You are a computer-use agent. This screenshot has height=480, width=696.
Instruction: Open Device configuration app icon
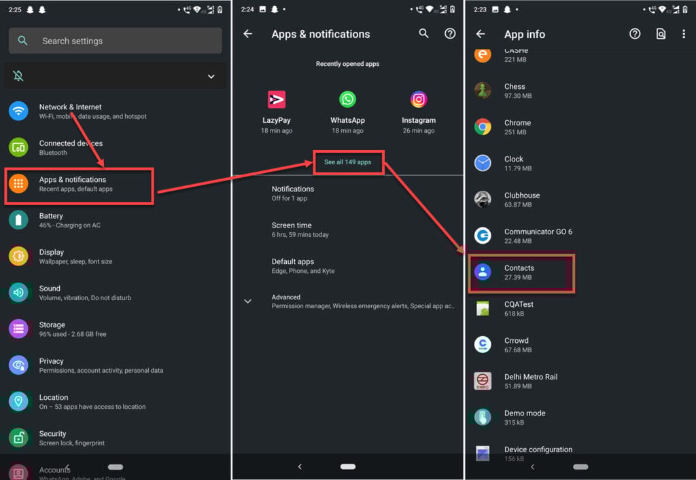483,454
